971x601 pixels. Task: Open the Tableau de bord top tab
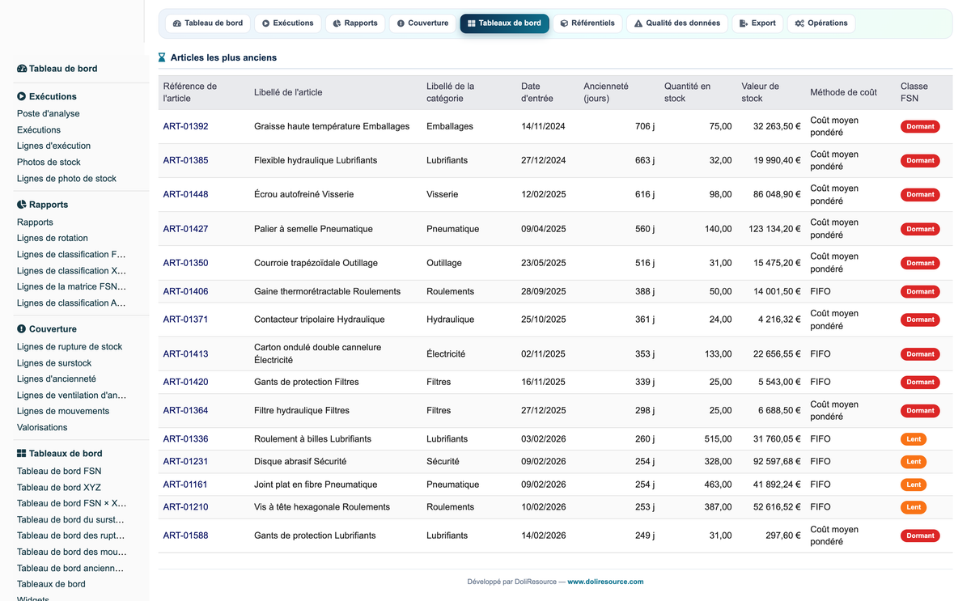tap(208, 23)
